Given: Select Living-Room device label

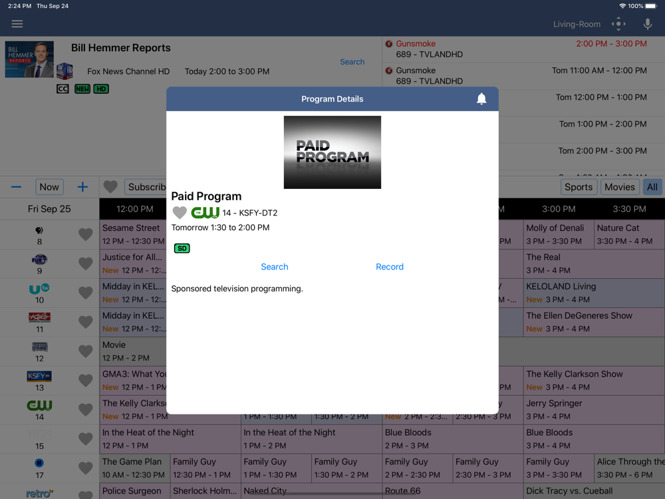Looking at the screenshot, I should pos(577,24).
